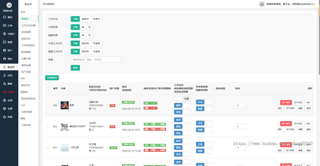
Task: Open the 当面付 payment sidebar icon
Action: tap(5, 34)
